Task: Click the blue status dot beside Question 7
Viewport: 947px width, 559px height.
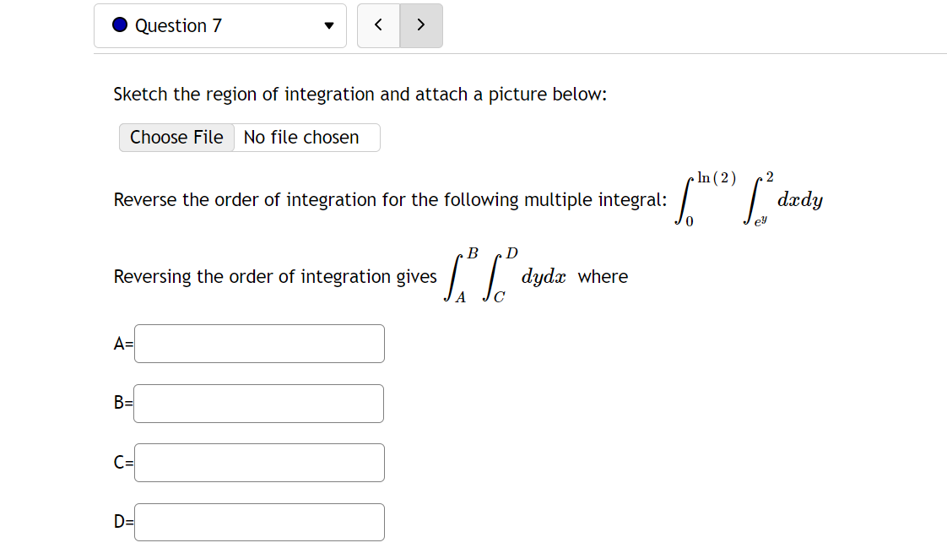Action: coord(119,25)
